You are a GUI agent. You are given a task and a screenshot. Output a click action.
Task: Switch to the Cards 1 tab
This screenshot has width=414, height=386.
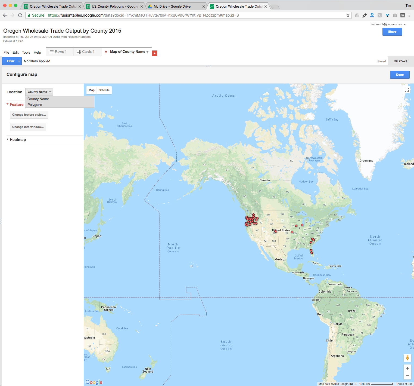87,52
